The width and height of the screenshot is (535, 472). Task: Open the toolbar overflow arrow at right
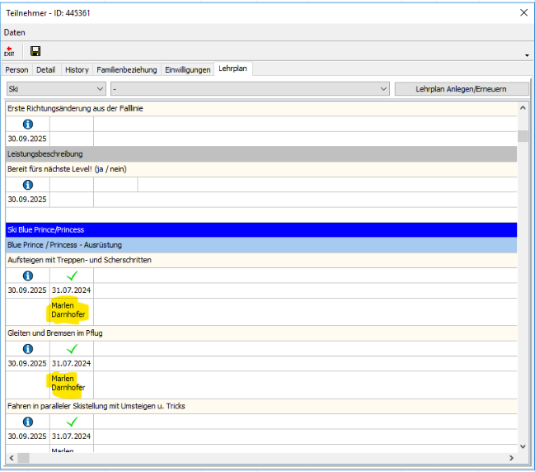[527, 54]
